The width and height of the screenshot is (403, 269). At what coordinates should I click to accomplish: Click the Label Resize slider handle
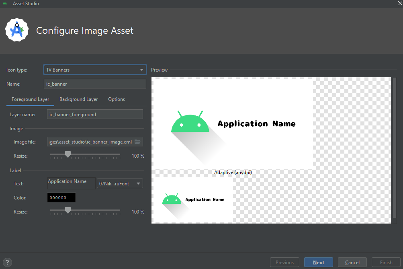coord(68,210)
